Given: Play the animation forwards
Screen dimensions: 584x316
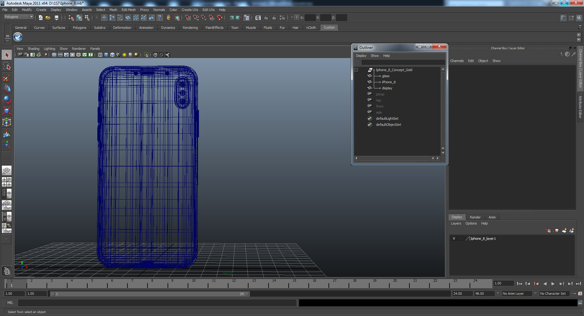Looking at the screenshot, I should click(553, 284).
